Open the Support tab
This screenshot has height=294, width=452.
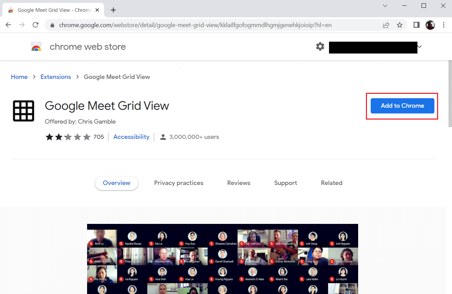286,183
